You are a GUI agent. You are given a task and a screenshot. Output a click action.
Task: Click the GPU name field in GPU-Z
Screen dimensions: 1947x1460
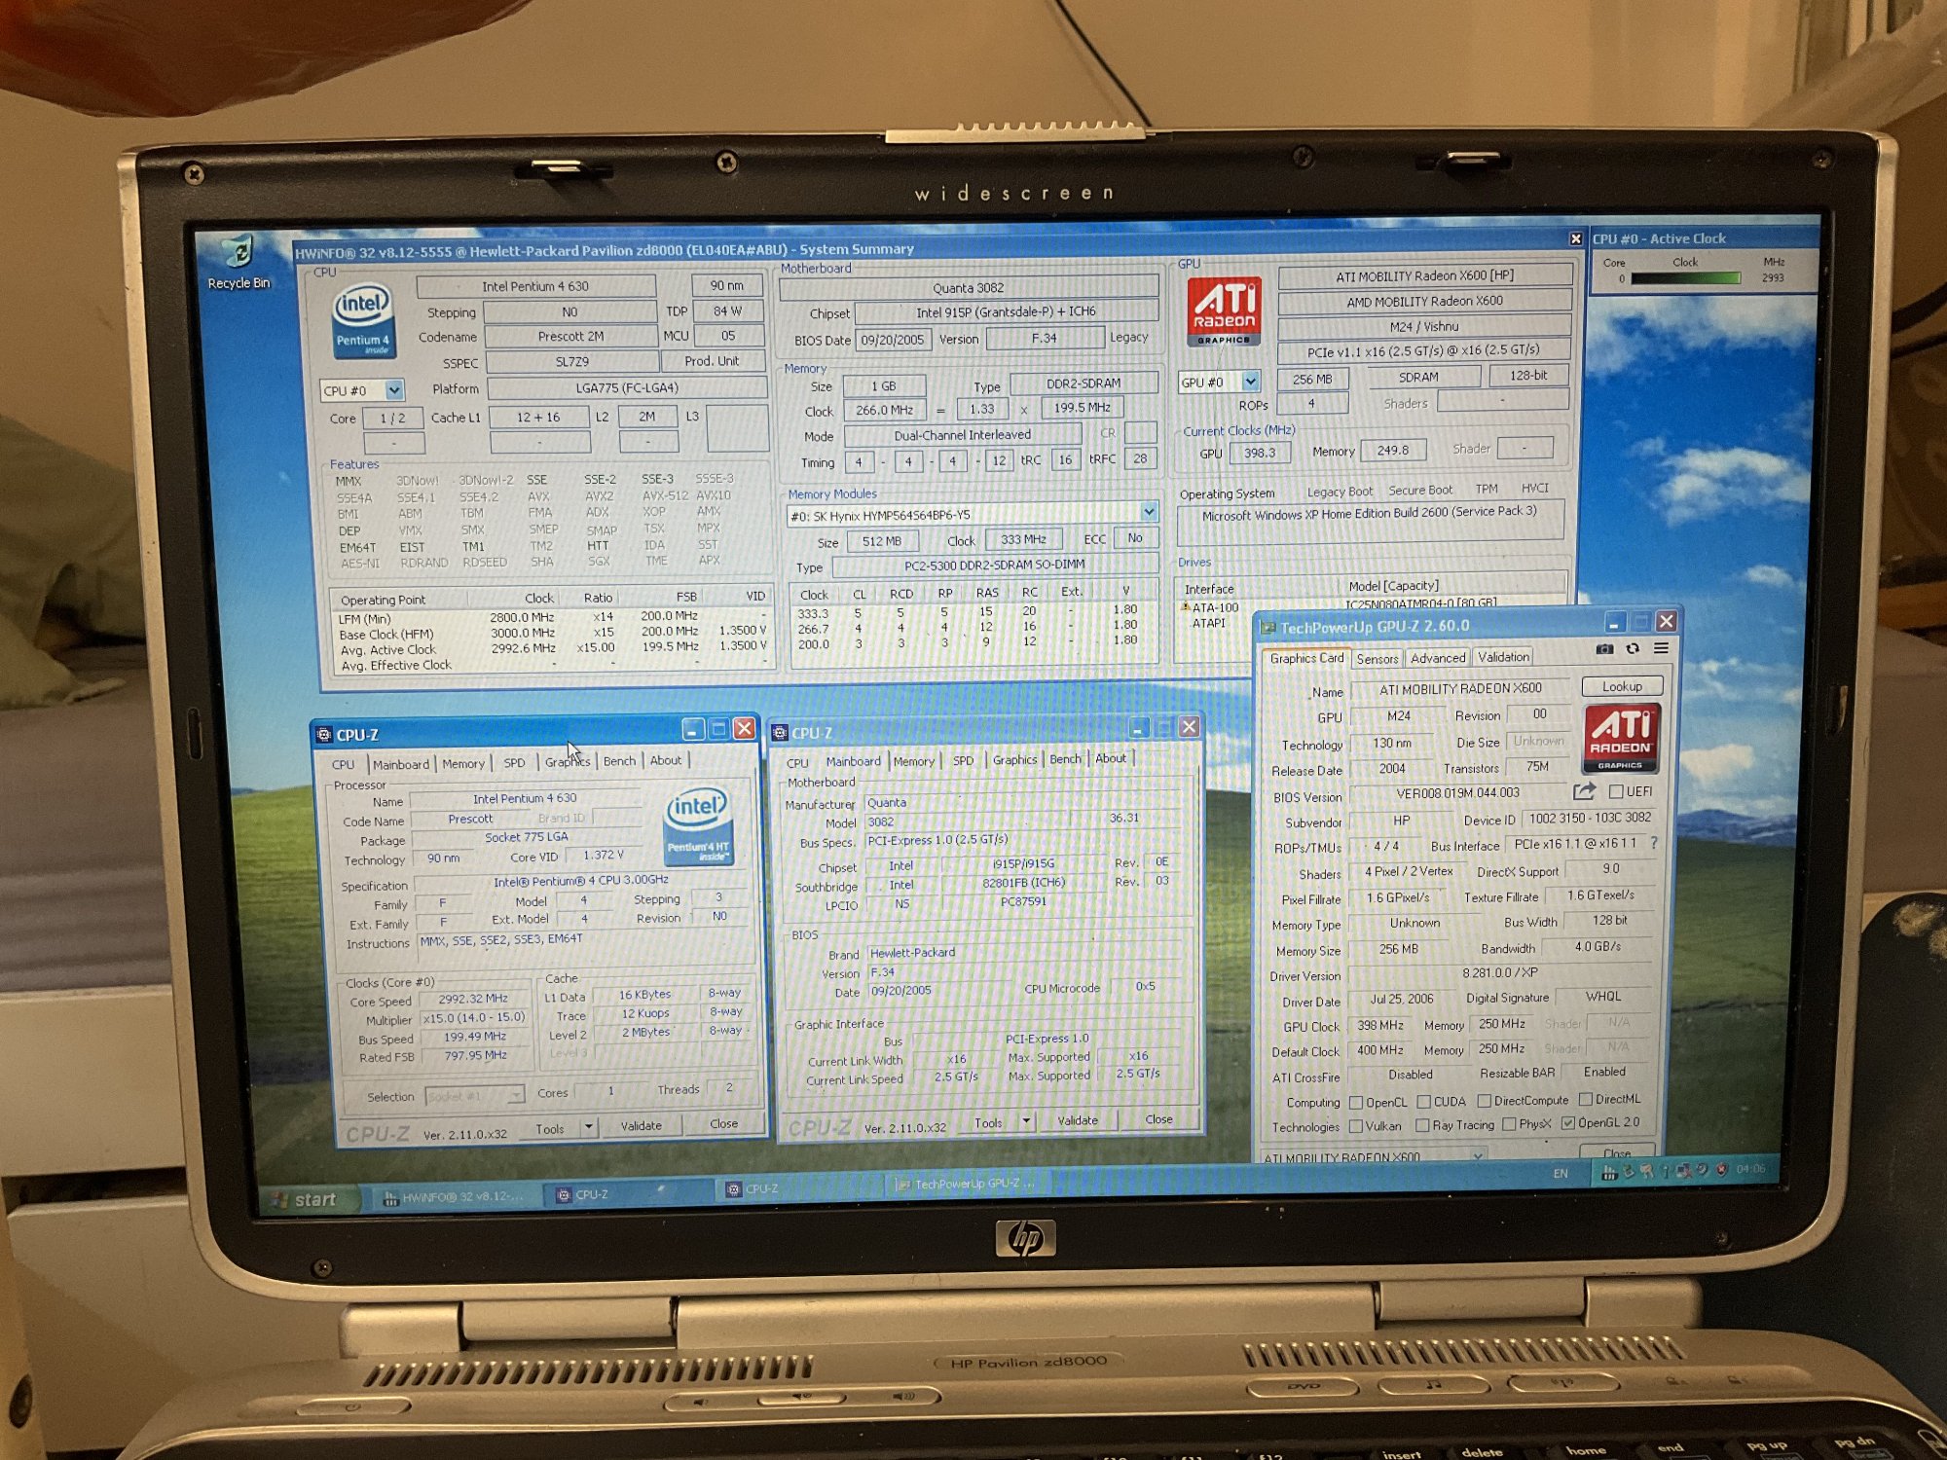pos(1460,689)
